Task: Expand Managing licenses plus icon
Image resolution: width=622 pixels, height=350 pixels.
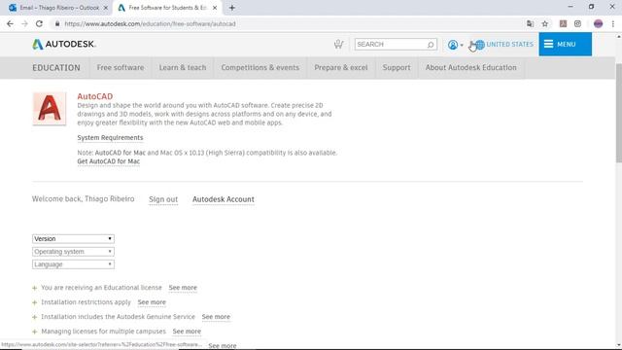Action: click(35, 332)
